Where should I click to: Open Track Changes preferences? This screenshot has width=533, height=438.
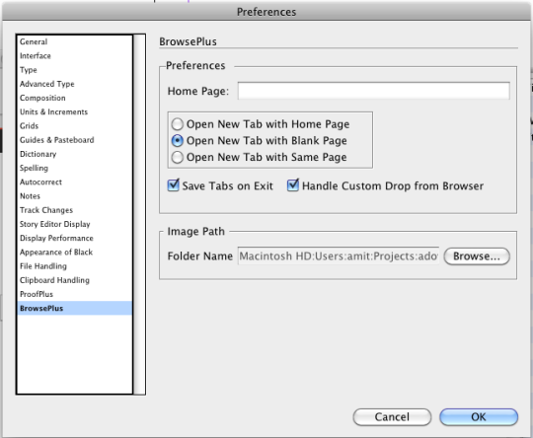tap(74, 210)
